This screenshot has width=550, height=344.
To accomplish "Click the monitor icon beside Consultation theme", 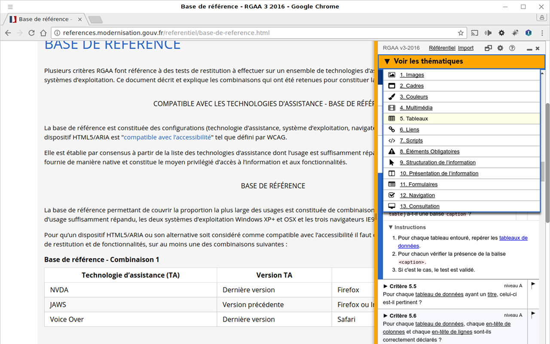I will [x=391, y=206].
